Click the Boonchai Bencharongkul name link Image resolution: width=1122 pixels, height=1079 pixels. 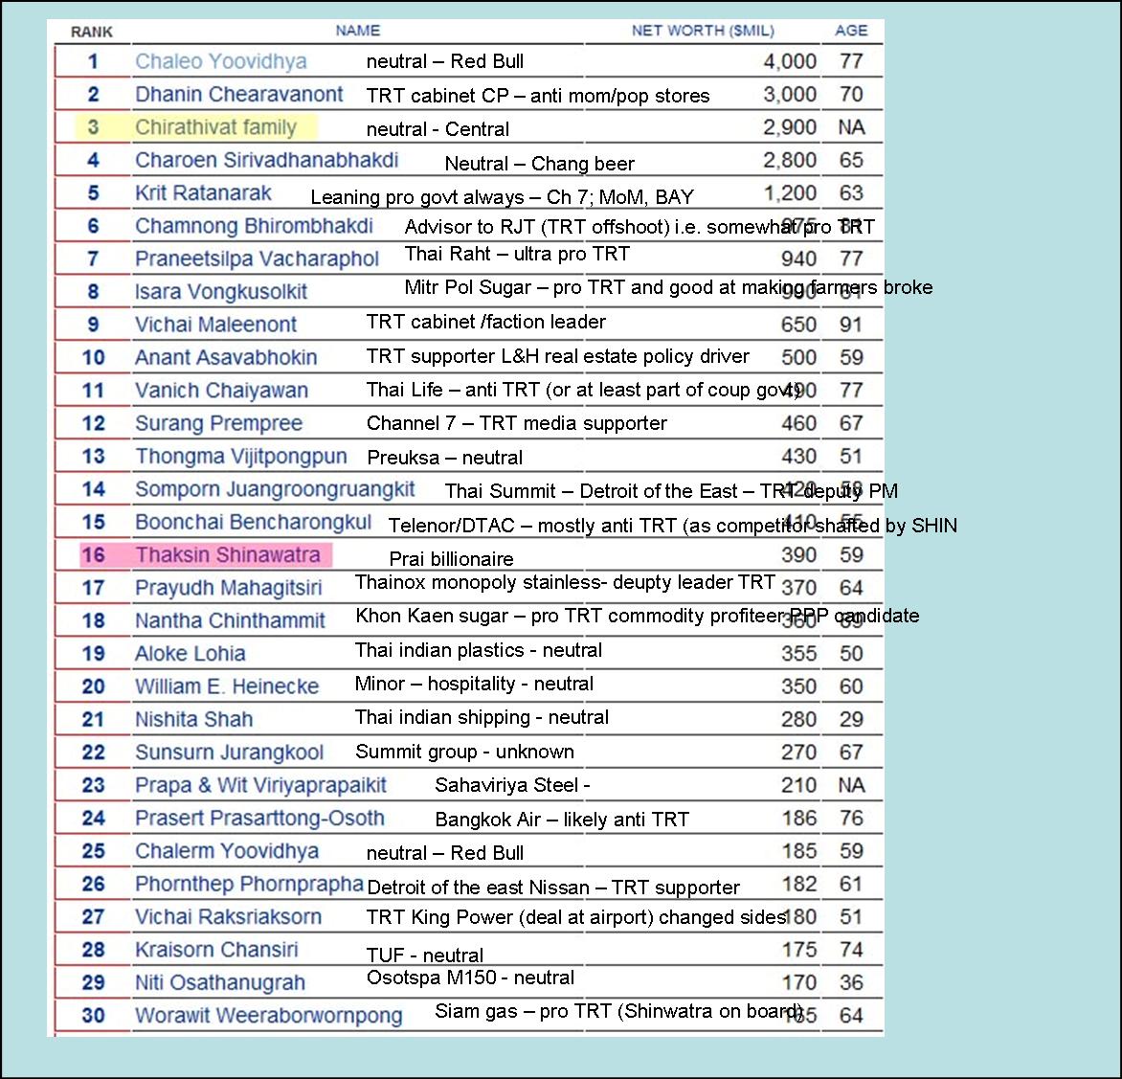coord(254,523)
